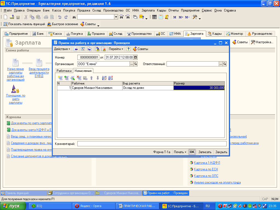Click the binoculars Find icon
The width and height of the screenshot is (280, 210).
pos(74,17)
